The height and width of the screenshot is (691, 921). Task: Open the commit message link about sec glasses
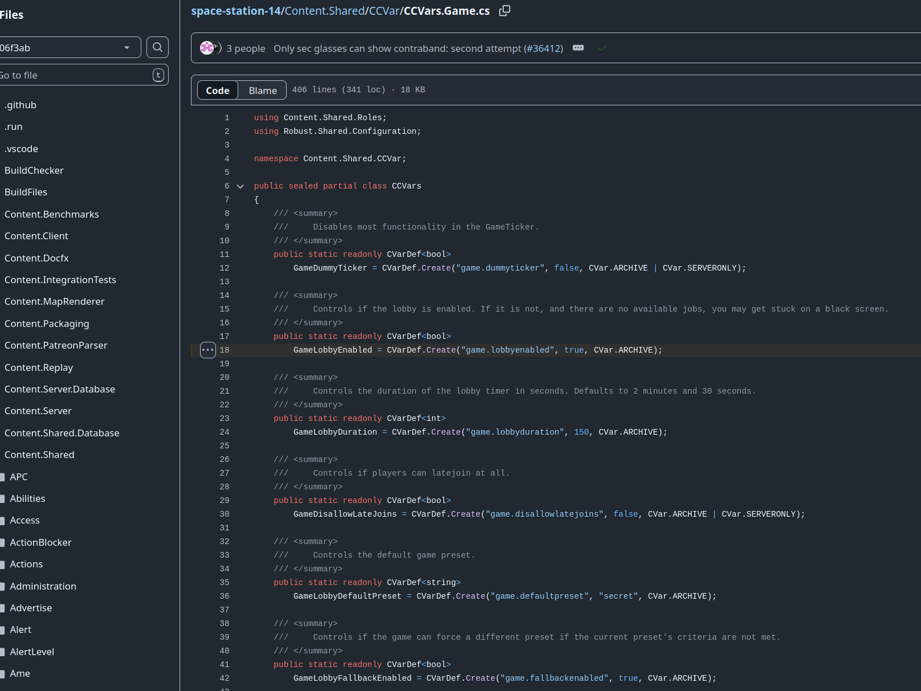397,48
